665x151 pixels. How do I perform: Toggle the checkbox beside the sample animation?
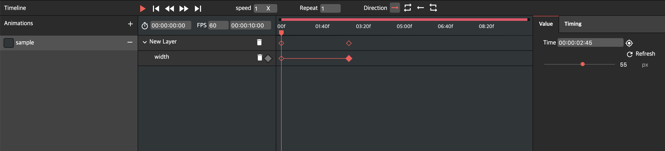[8, 43]
